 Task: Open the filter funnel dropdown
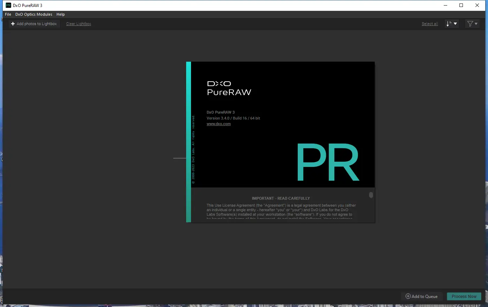[472, 24]
